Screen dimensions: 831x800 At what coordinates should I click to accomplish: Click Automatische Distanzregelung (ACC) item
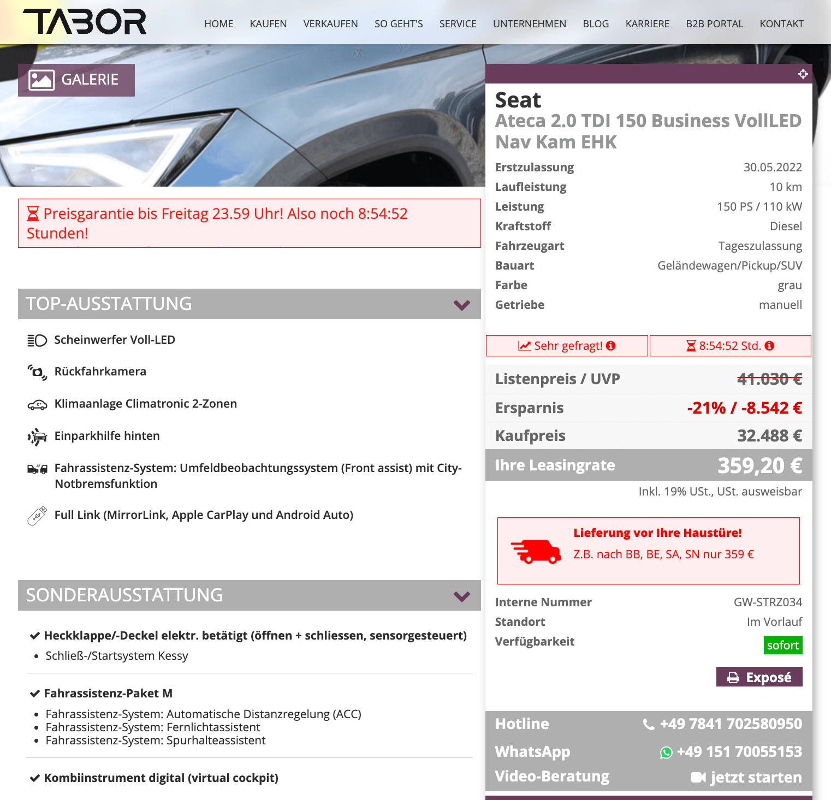204,714
